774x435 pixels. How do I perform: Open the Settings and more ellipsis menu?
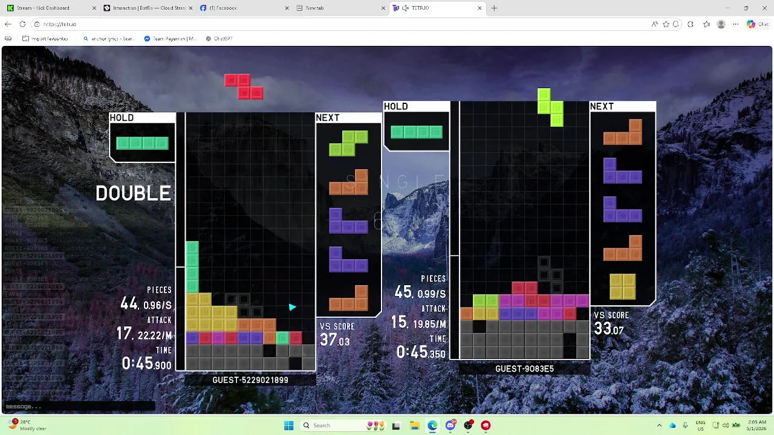(x=735, y=24)
